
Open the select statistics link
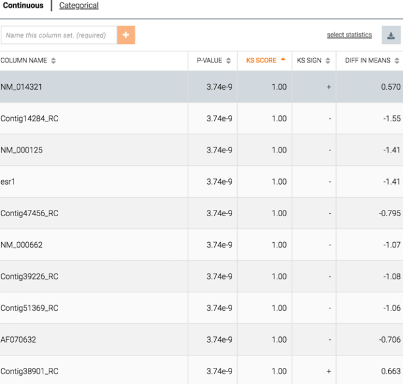tap(349, 35)
